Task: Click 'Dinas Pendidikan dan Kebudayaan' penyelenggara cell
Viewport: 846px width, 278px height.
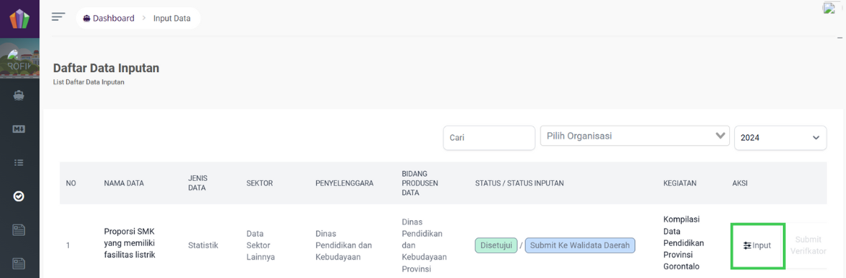Action: click(344, 245)
